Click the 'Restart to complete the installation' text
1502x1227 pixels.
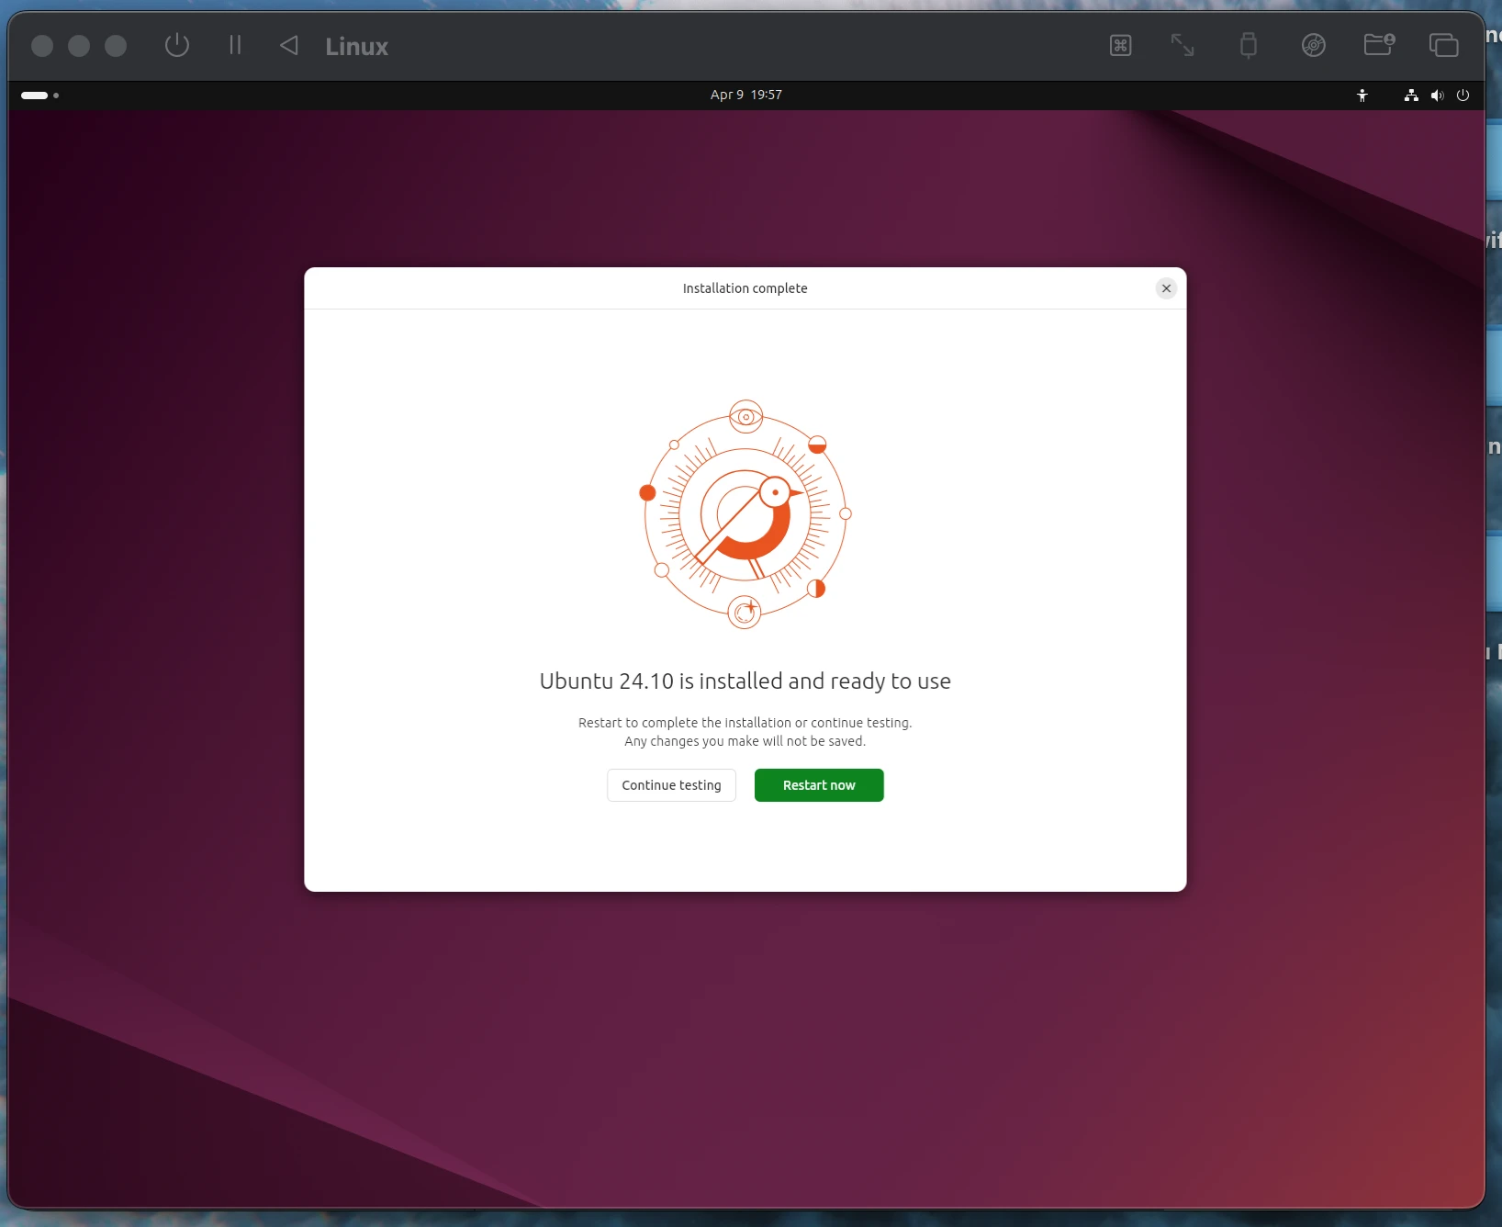pyautogui.click(x=745, y=723)
